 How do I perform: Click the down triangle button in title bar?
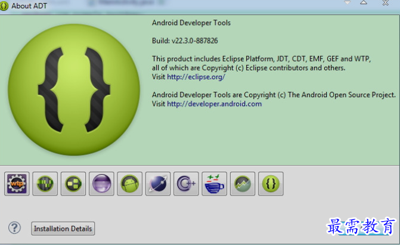(x=348, y=2)
